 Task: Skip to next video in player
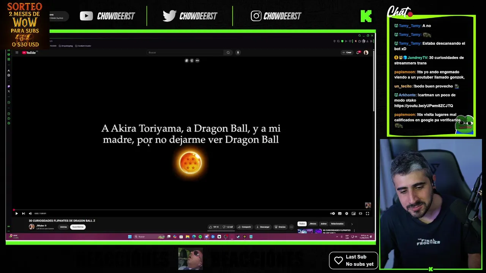click(x=23, y=213)
